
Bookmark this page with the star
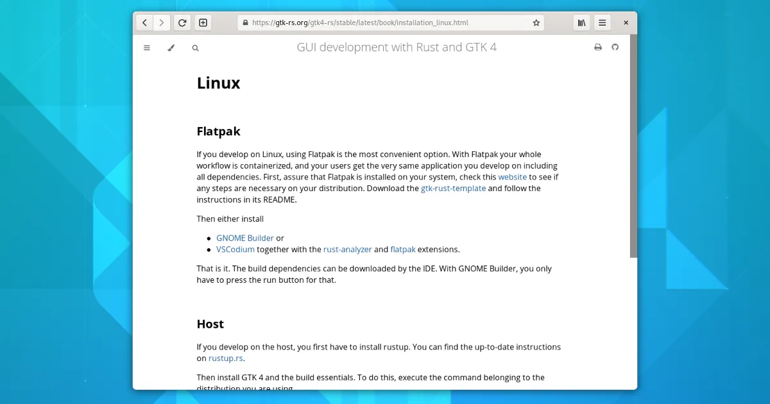[536, 22]
